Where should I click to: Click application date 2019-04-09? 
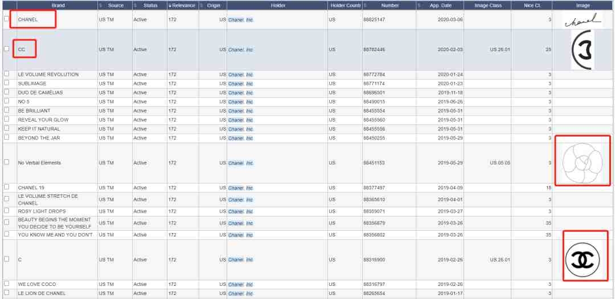click(450, 188)
